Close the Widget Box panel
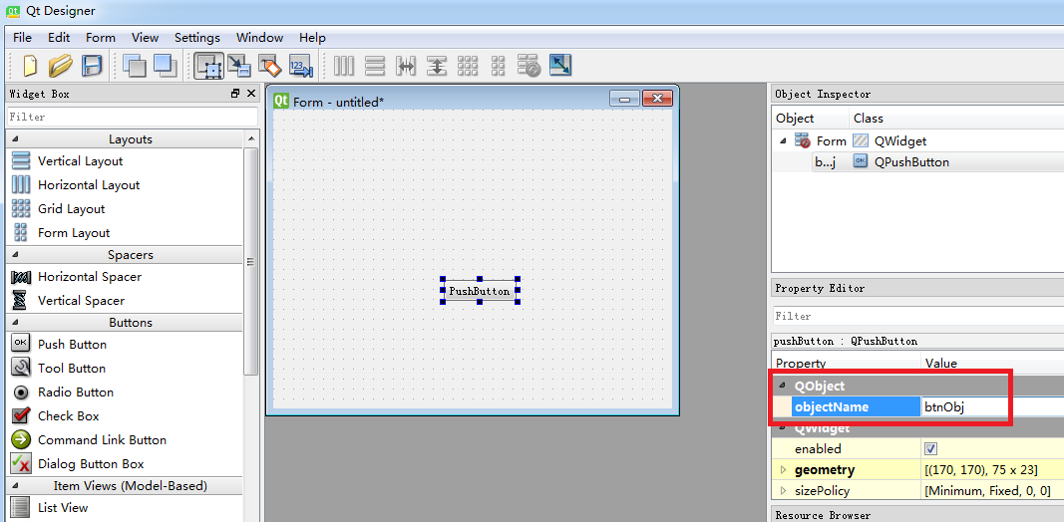 251,94
